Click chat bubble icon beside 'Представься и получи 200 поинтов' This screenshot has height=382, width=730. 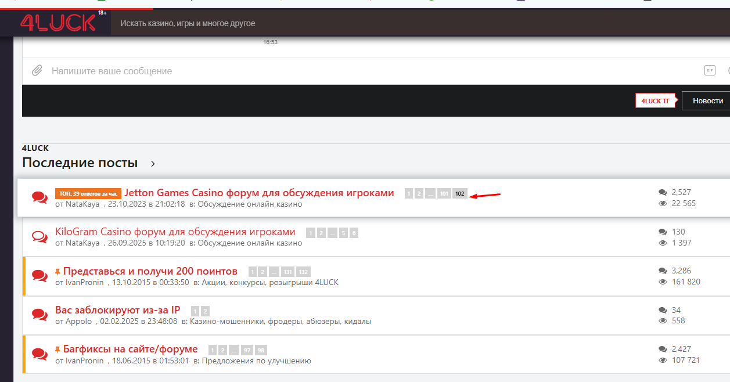(39, 276)
